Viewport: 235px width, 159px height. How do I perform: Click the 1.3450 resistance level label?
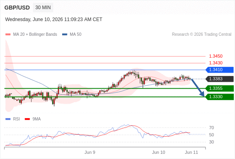(216, 56)
